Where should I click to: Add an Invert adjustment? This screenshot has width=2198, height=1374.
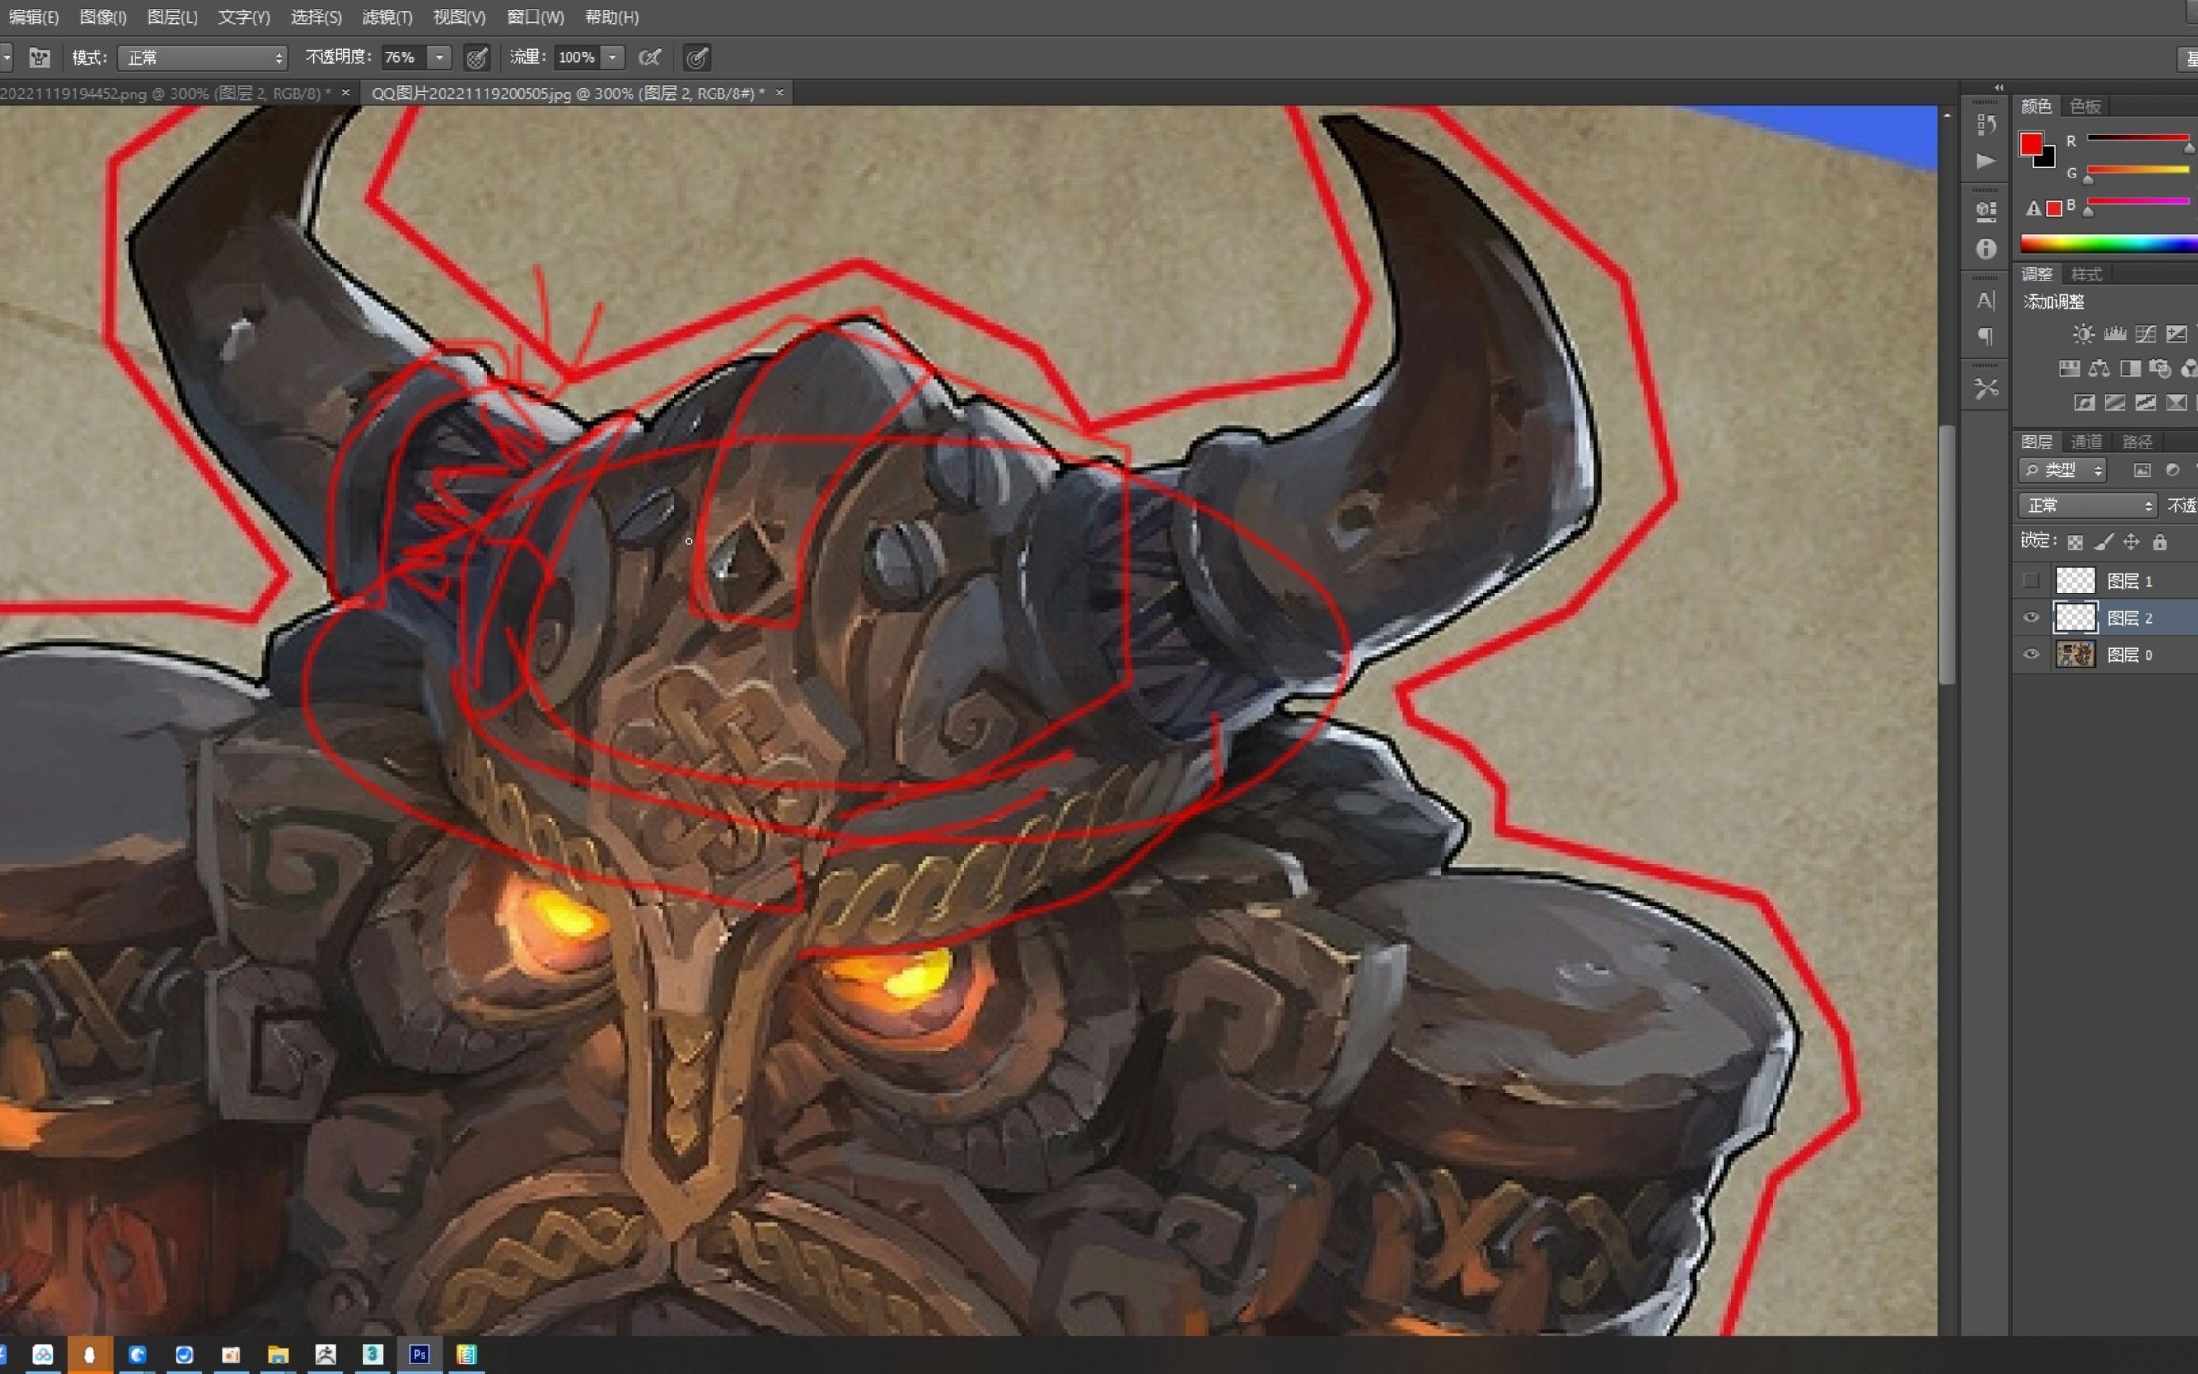[2084, 403]
